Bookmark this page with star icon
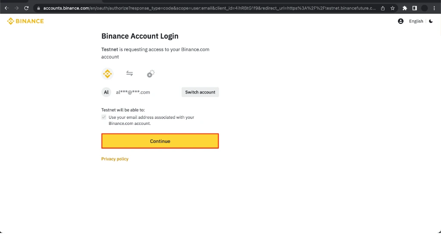441x248 pixels. pyautogui.click(x=393, y=8)
